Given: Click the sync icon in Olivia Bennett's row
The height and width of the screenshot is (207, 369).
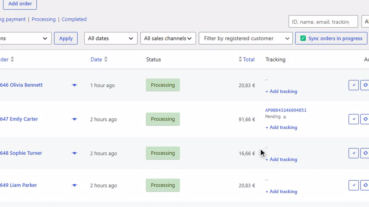Looking at the screenshot, I should [365, 85].
